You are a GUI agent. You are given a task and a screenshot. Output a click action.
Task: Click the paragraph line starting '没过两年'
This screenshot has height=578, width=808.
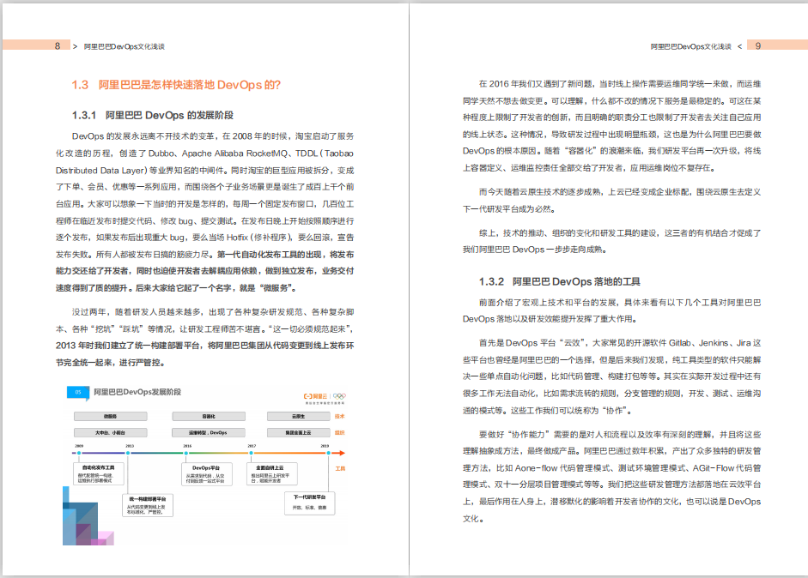pos(213,312)
